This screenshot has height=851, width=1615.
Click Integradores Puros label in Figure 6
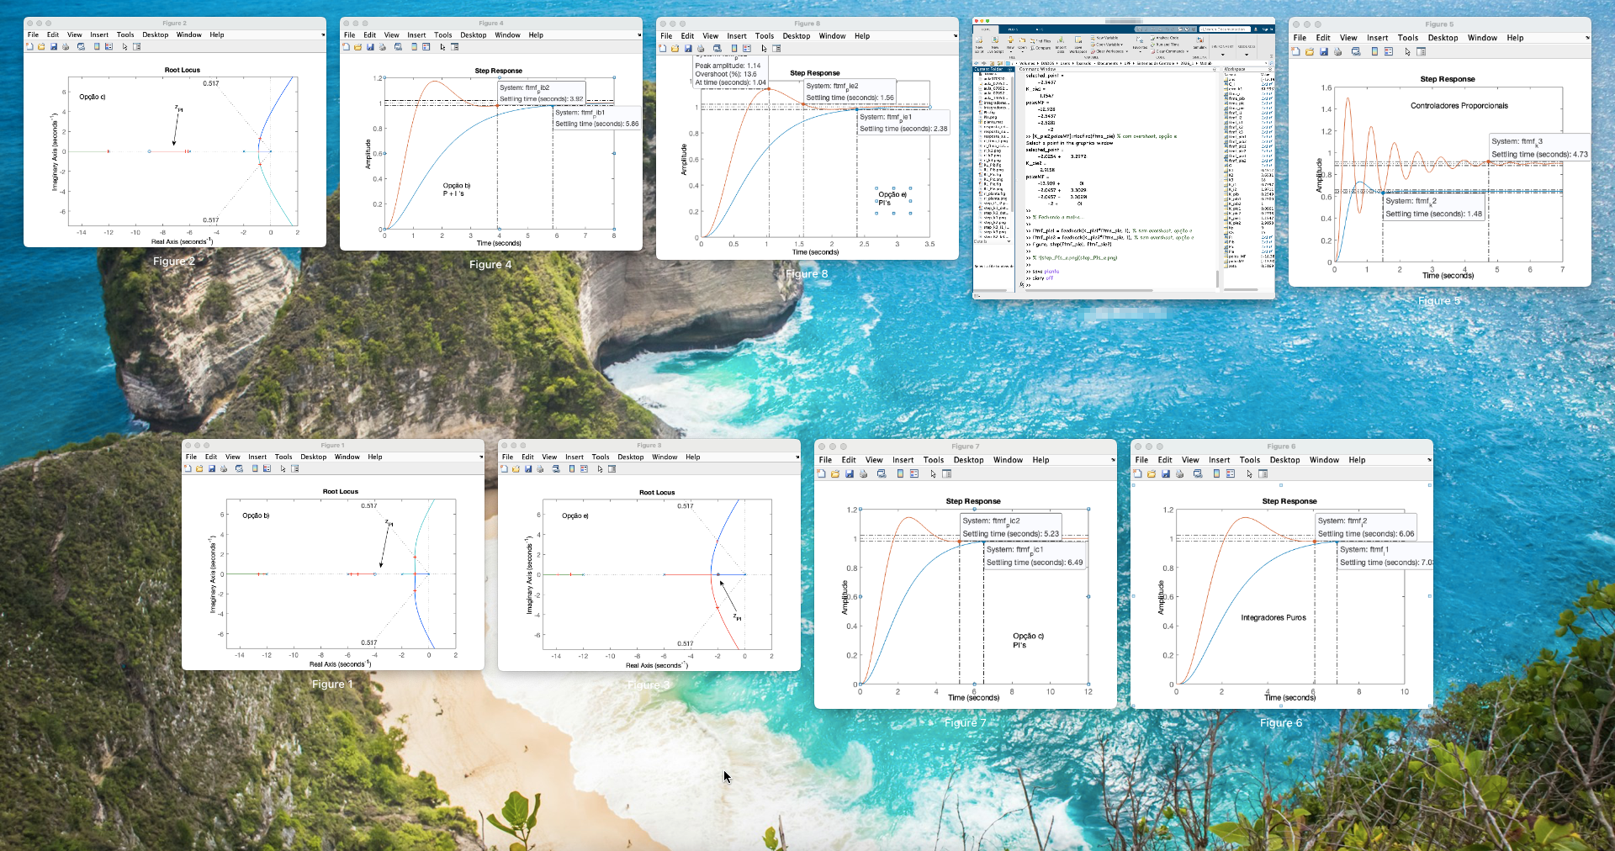tap(1273, 617)
